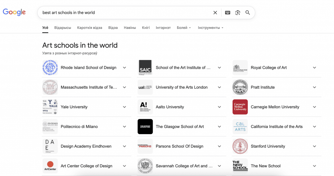
Task: Open the Болей dropdown menu
Action: click(184, 28)
